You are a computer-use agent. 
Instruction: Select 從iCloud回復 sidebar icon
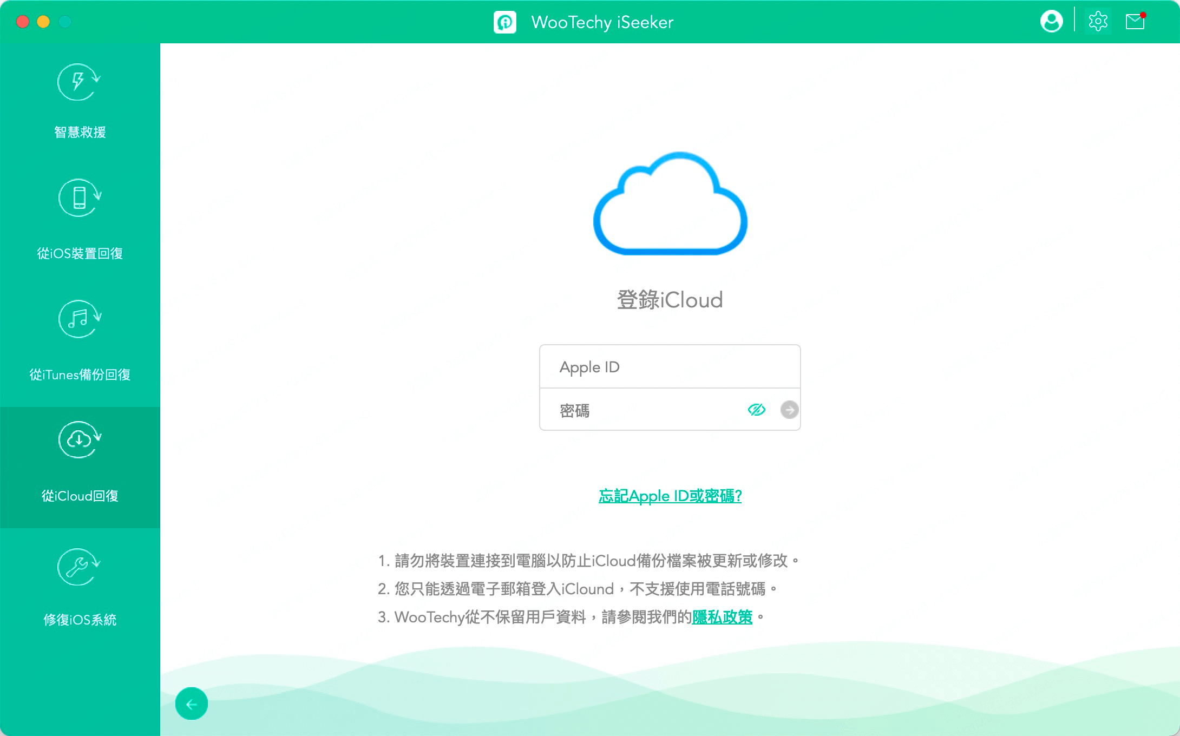pyautogui.click(x=80, y=442)
